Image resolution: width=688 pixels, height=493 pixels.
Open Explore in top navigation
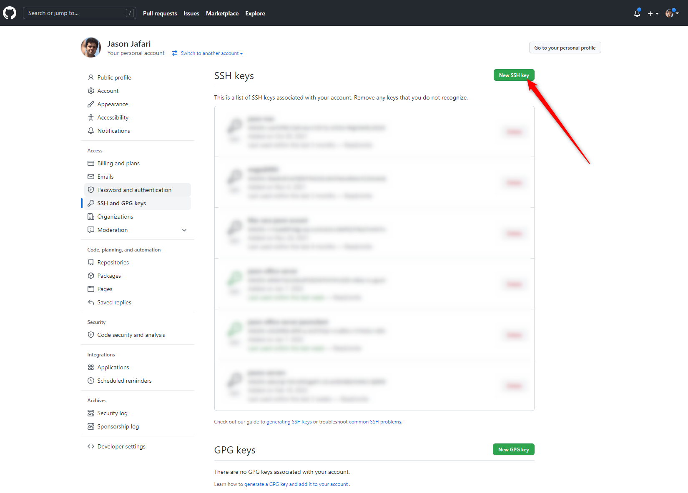(255, 13)
